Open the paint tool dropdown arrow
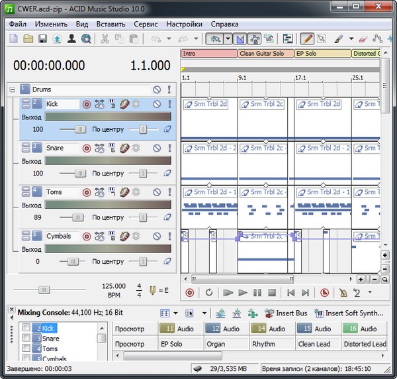The image size is (397, 379). pyautogui.click(x=351, y=39)
